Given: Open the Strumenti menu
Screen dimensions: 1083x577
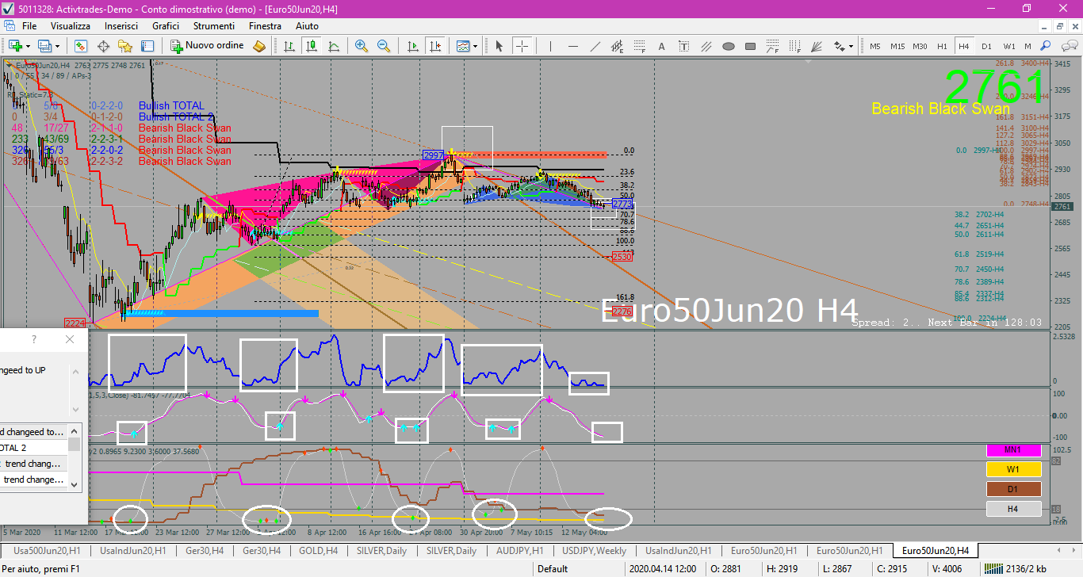Looking at the screenshot, I should tap(214, 26).
